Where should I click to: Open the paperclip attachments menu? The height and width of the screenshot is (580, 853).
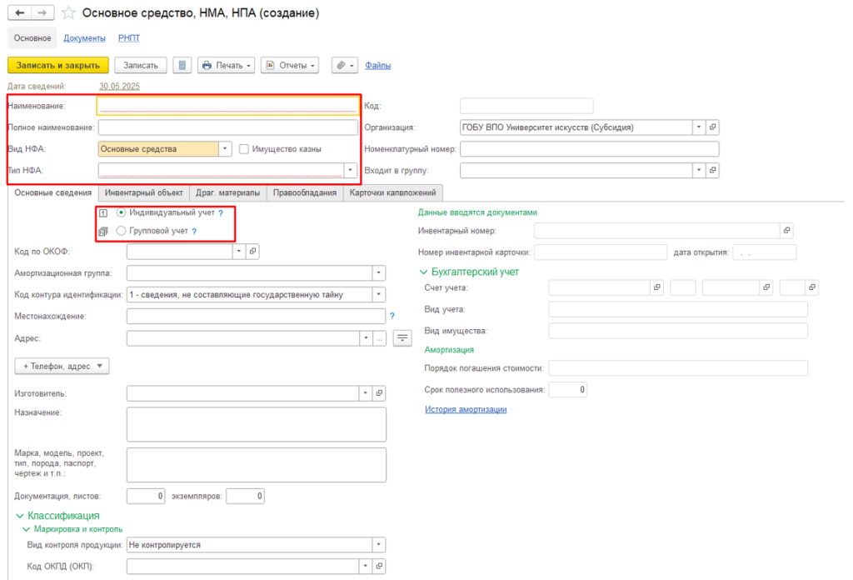344,65
